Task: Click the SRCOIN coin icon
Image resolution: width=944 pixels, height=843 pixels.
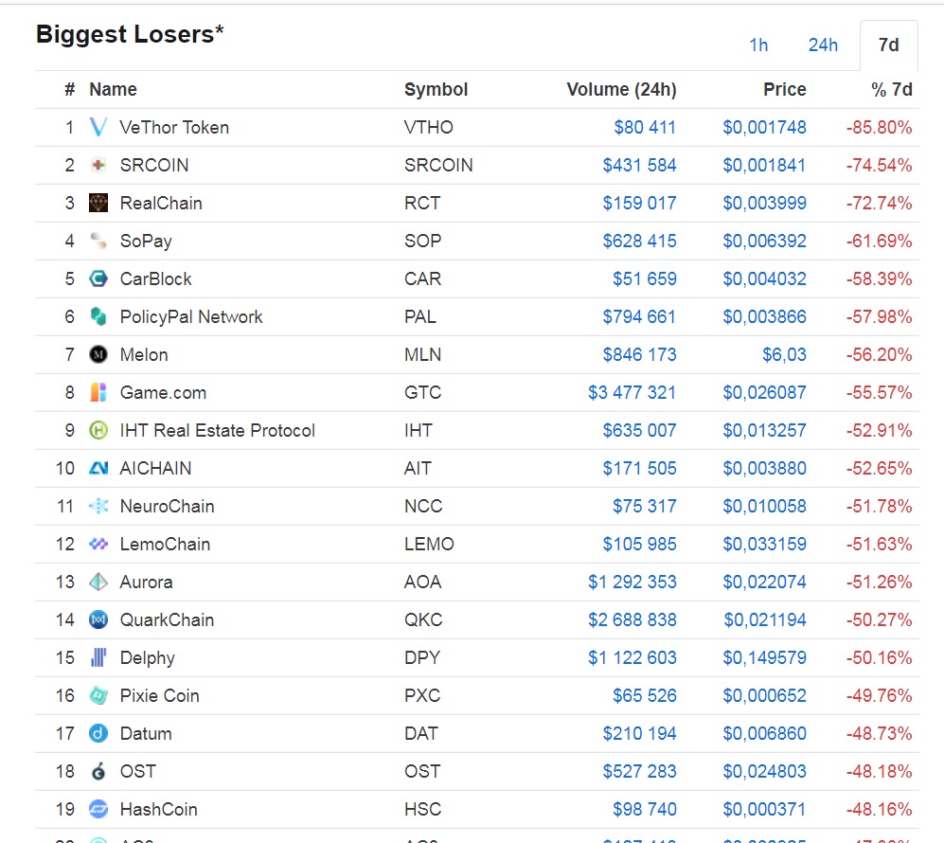Action: coord(98,165)
